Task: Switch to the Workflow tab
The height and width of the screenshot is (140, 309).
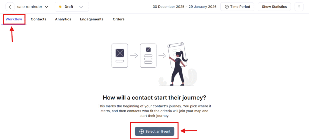Action: click(x=14, y=19)
